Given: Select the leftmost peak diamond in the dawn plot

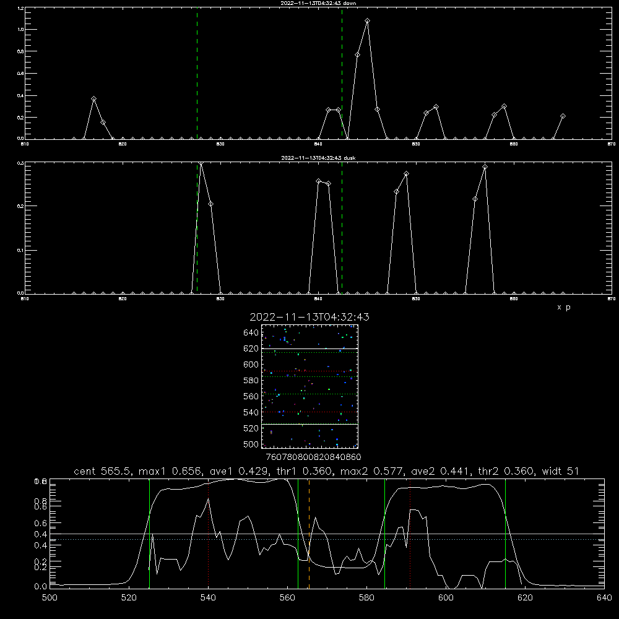Looking at the screenshot, I should 93,99.
